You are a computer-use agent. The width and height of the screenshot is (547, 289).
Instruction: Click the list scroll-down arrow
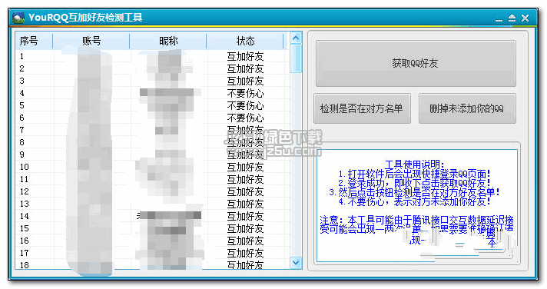point(296,262)
